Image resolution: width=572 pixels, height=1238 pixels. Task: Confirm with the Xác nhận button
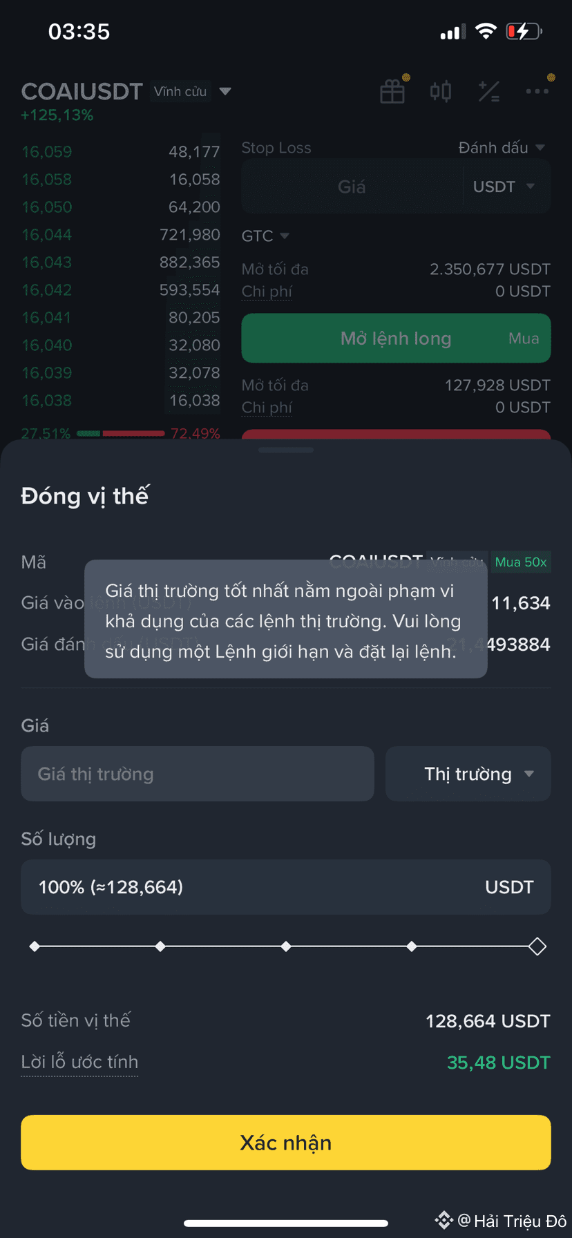(x=286, y=1143)
